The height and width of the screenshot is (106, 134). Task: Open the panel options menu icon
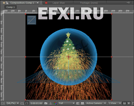(x=128, y=2)
